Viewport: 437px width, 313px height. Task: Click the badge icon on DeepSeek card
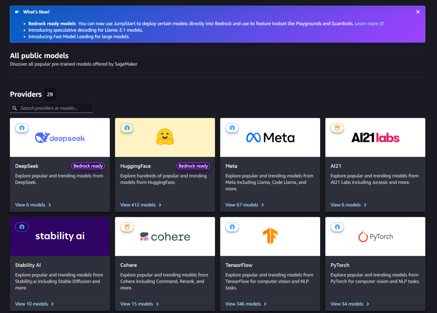coord(22,128)
